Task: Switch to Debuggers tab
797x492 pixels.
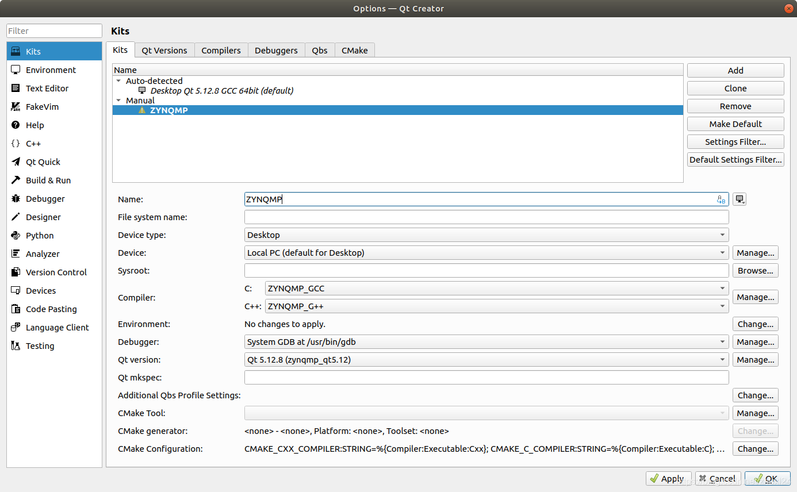Action: click(x=276, y=51)
